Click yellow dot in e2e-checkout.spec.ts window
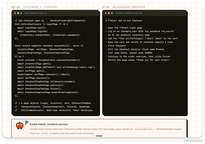This screenshot has height=144, width=205. [18, 13]
